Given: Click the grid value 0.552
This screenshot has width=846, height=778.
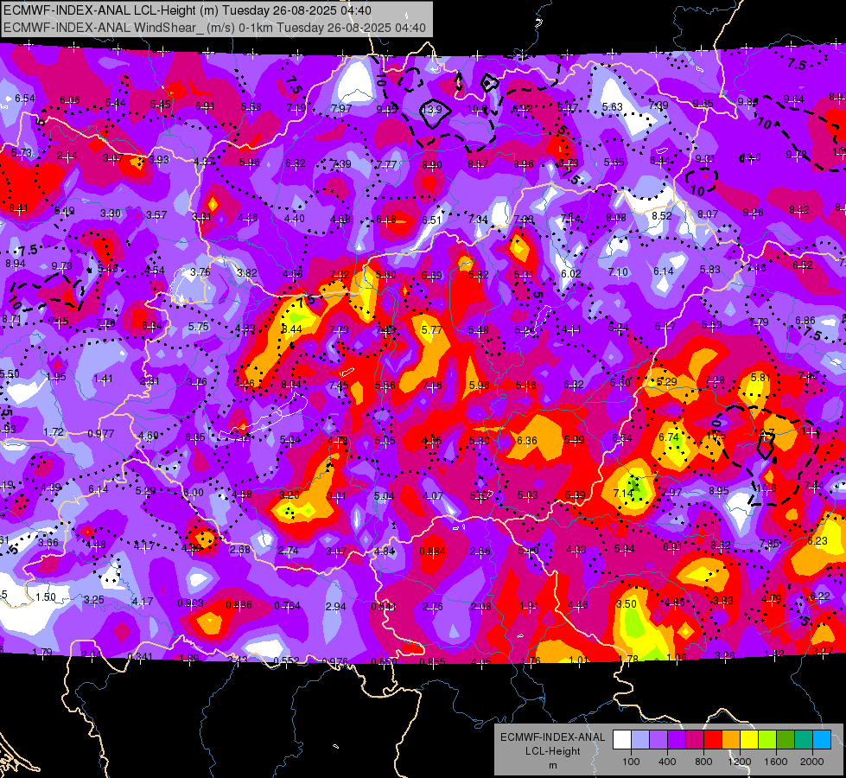Looking at the screenshot, I should pyautogui.click(x=287, y=661).
